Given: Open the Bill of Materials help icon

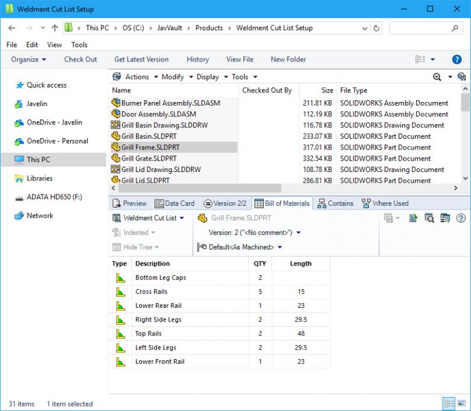Looking at the screenshot, I should pyautogui.click(x=461, y=218).
